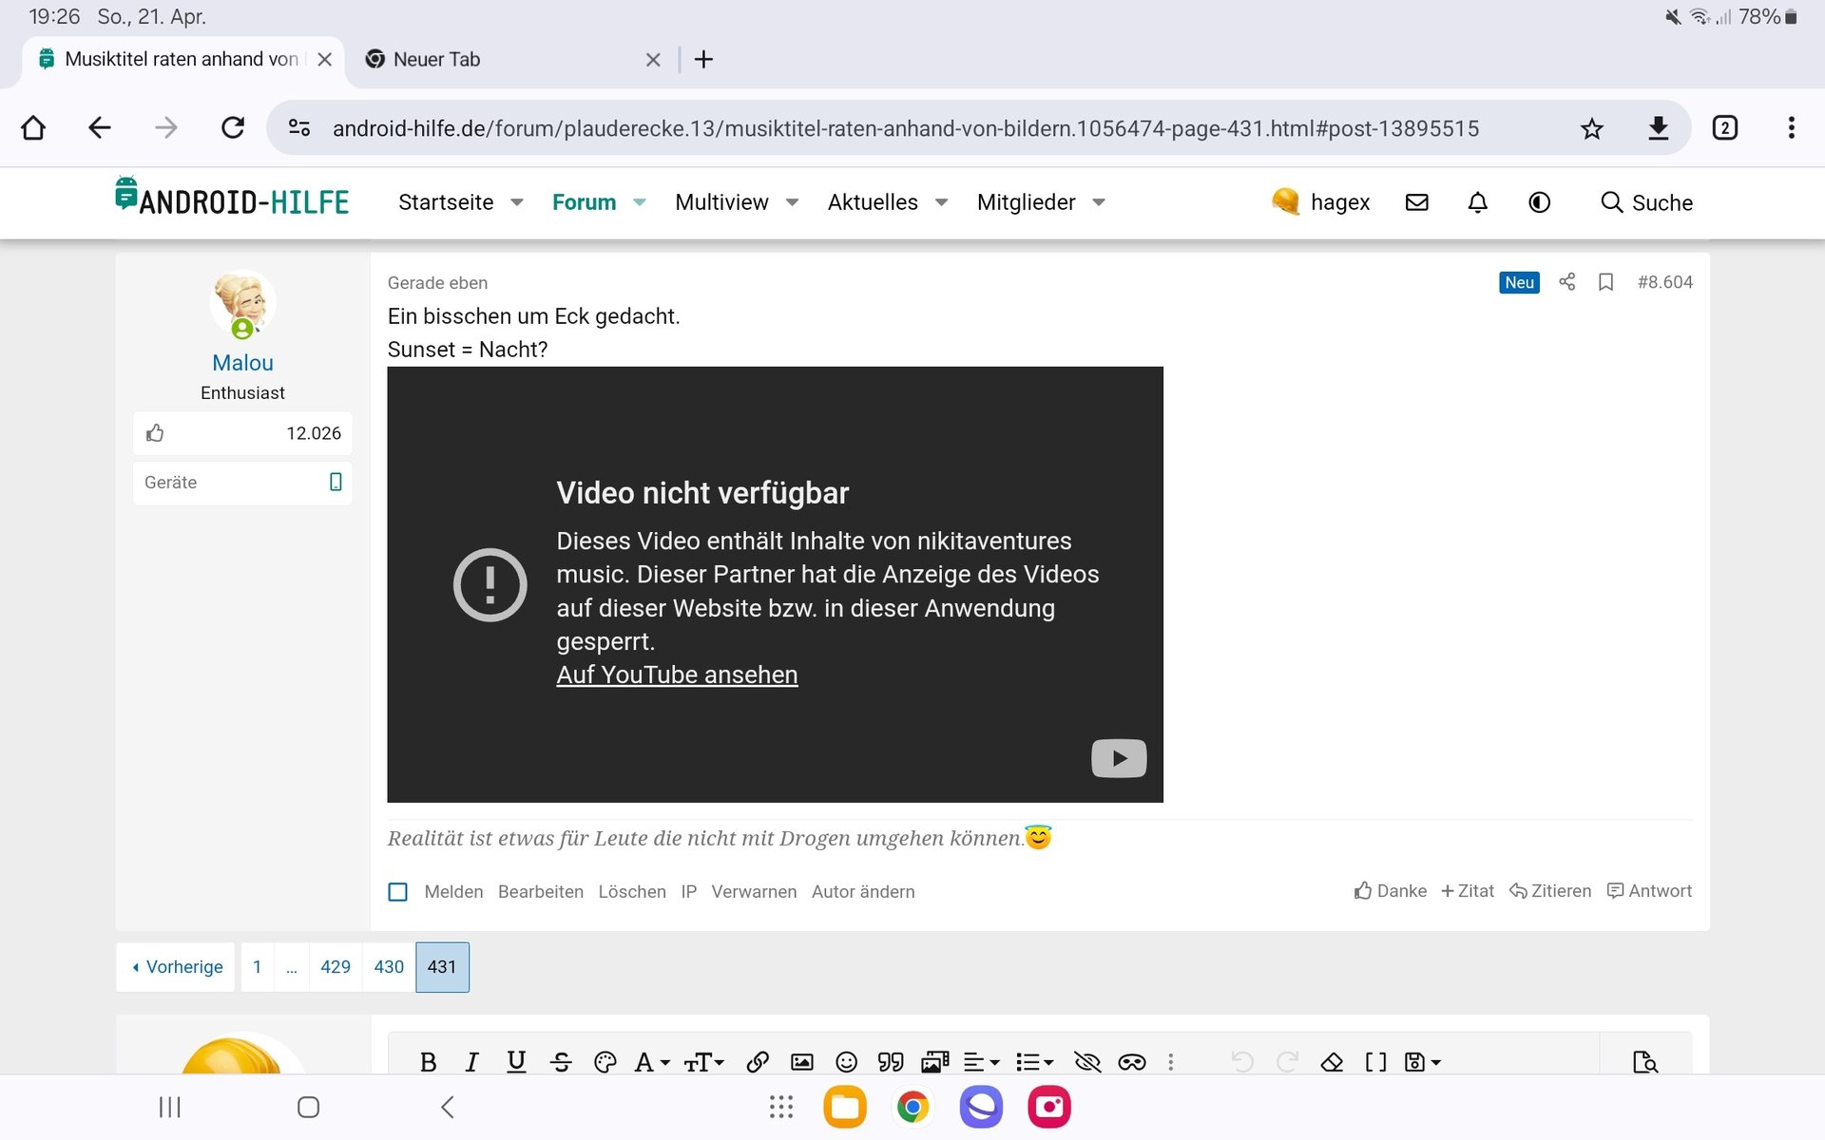Image resolution: width=1825 pixels, height=1140 pixels.
Task: Expand the Startseite dropdown arrow
Action: [x=517, y=202]
